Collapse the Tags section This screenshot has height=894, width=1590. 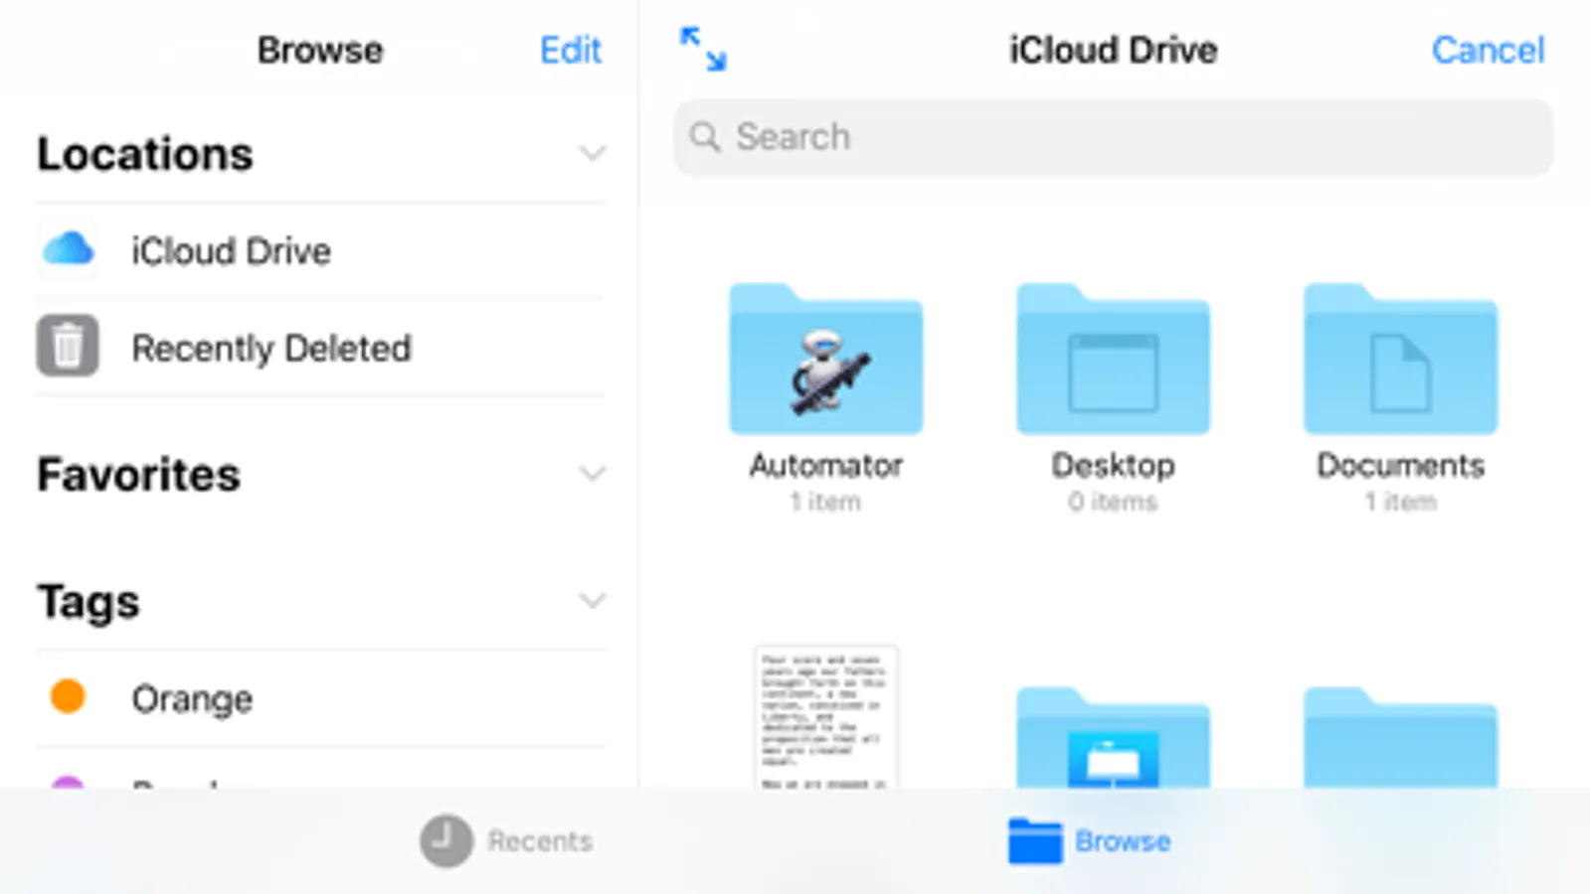click(x=592, y=601)
